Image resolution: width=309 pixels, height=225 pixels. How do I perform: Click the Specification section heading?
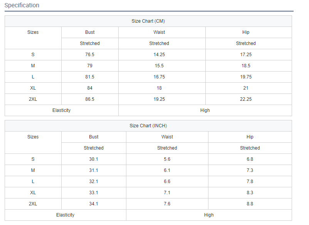[x=22, y=5]
